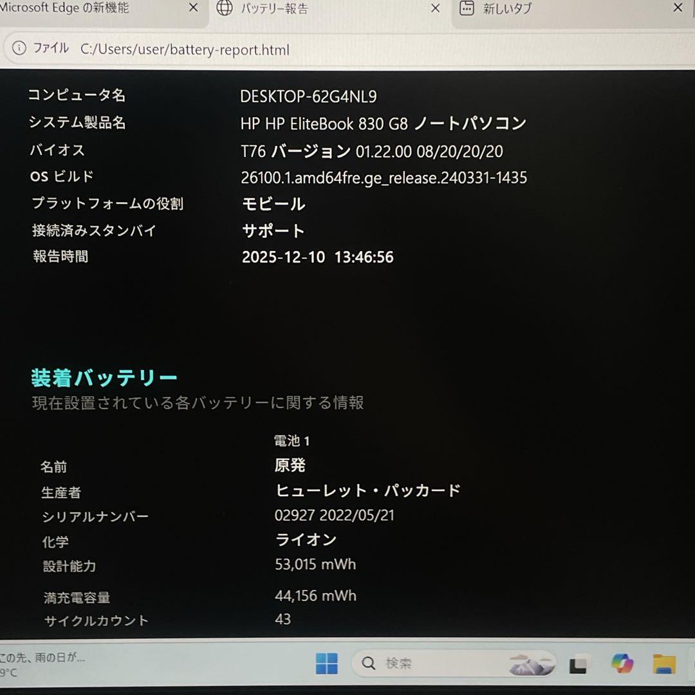The image size is (695, 695).
Task: Click the battery-report.html URL in address bar
Action: click(185, 50)
